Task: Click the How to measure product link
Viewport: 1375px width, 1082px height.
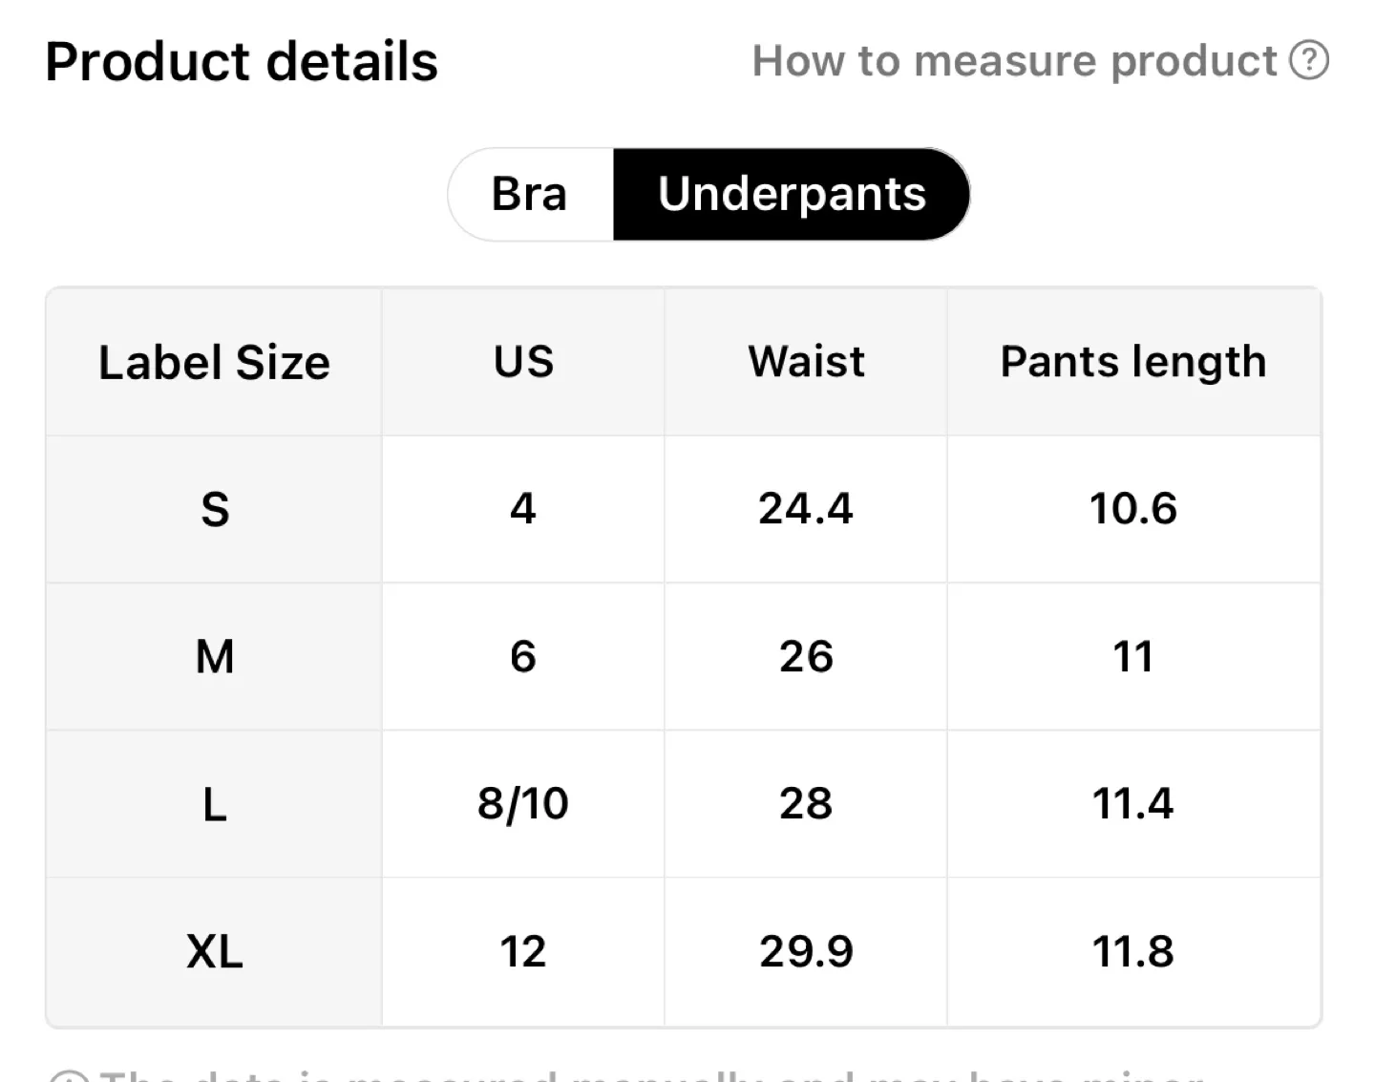Action: click(1014, 60)
